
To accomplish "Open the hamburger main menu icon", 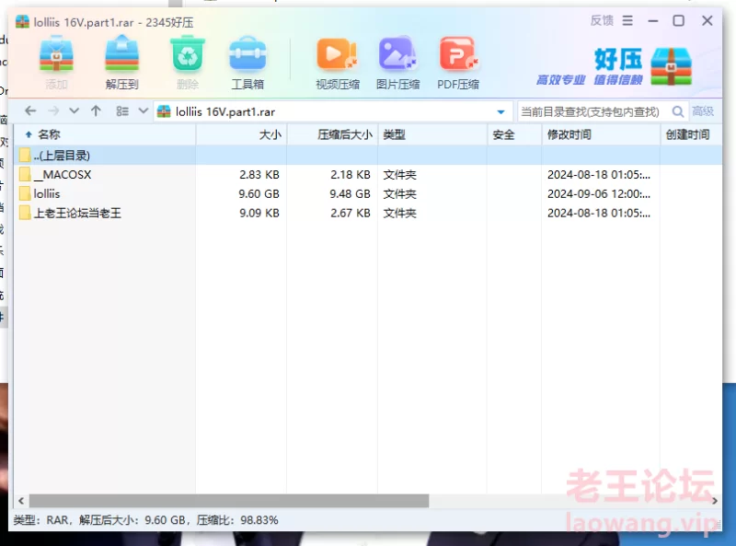I will click(627, 20).
